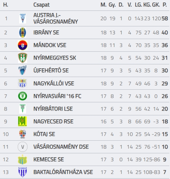Click the Nyírmeggyes SK shield emblem

coord(22,58)
